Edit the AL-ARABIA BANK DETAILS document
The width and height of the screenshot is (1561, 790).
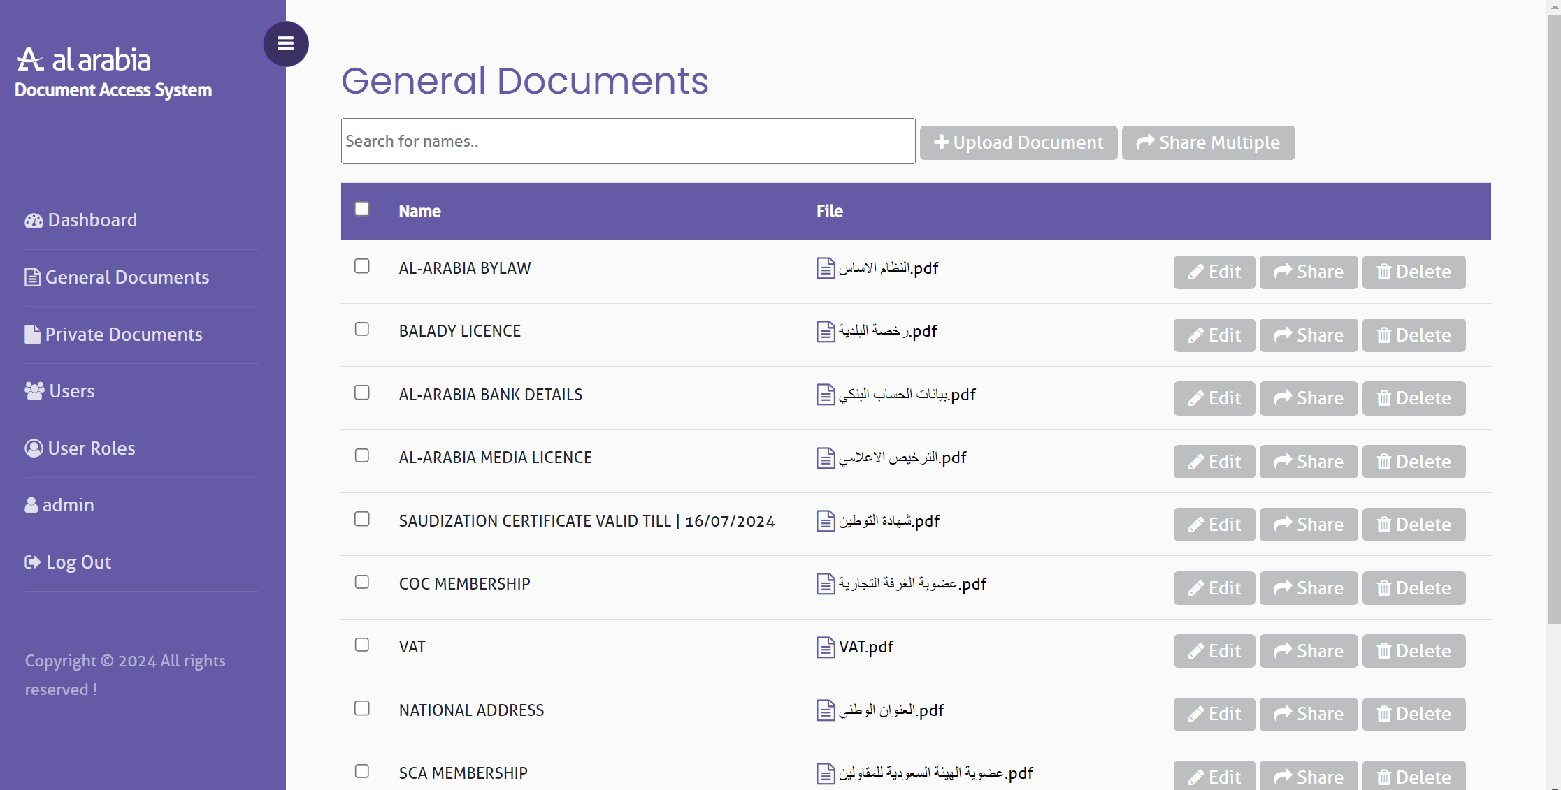pos(1214,398)
